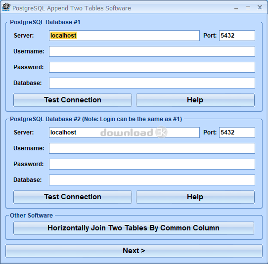Focus the Username field of Database #2

[152, 148]
